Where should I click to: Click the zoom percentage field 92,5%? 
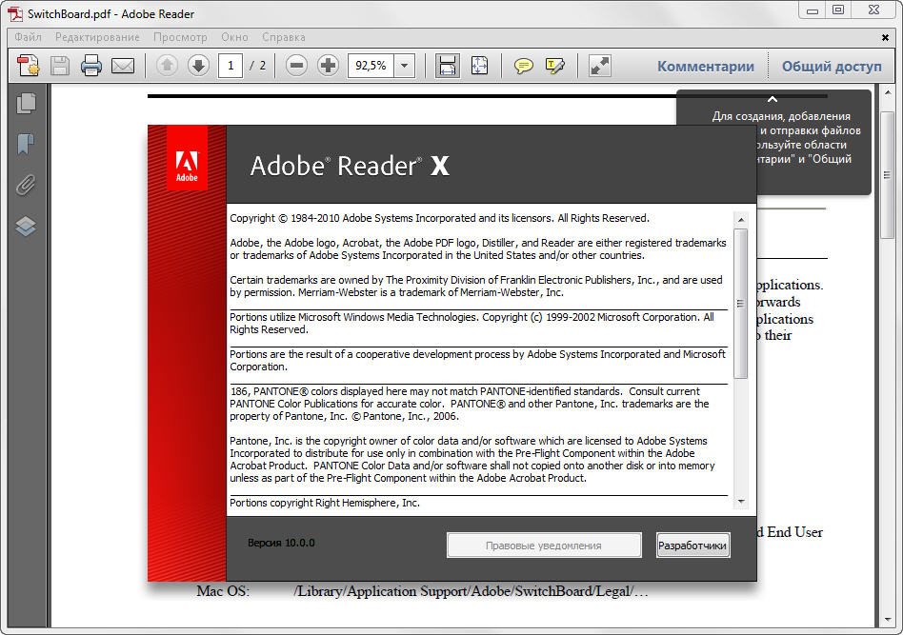(371, 66)
